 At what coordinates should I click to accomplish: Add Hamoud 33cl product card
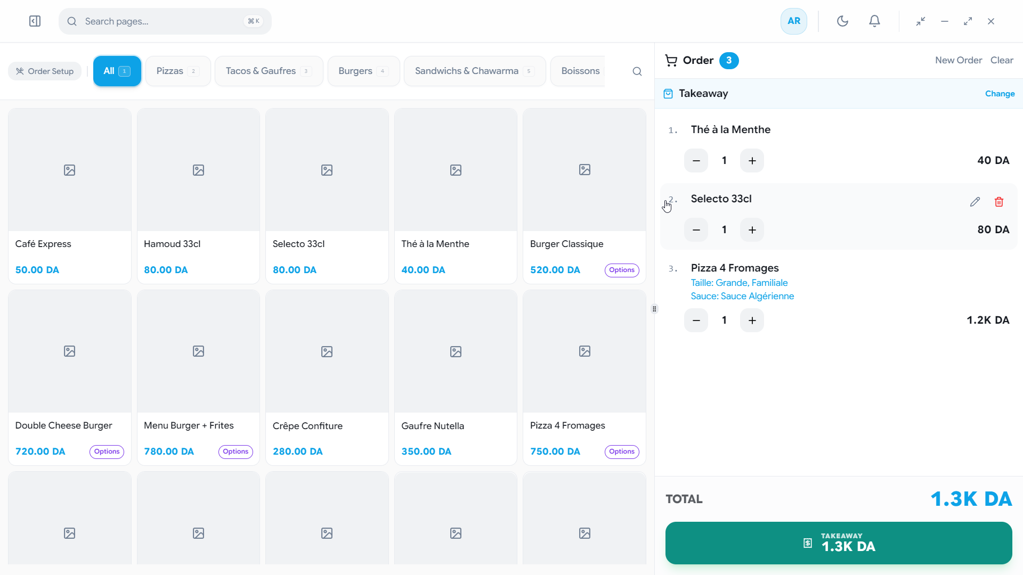point(198,196)
